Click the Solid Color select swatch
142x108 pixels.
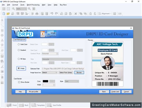44,44
